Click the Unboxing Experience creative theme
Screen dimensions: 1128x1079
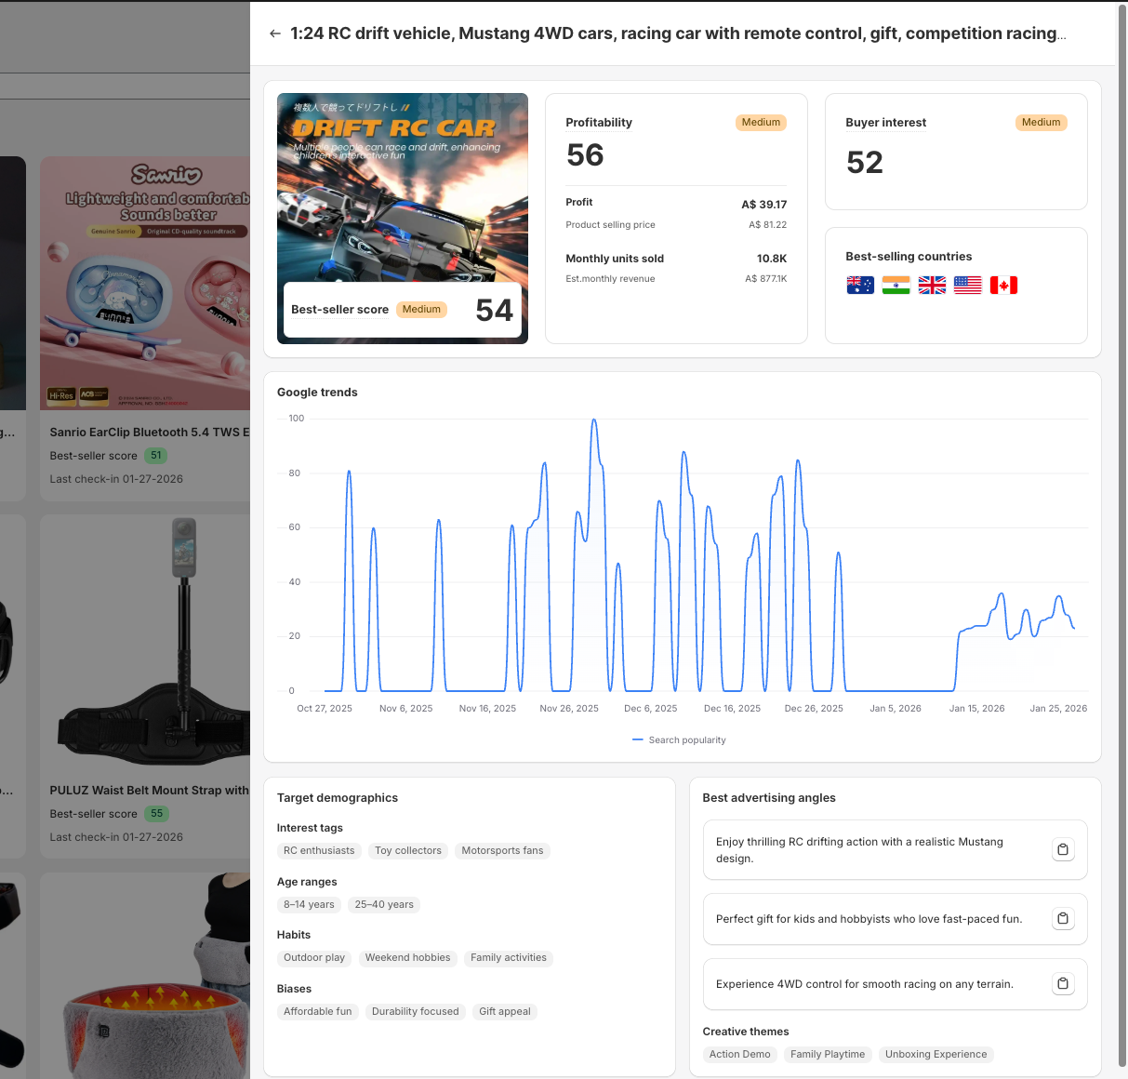pos(936,1055)
